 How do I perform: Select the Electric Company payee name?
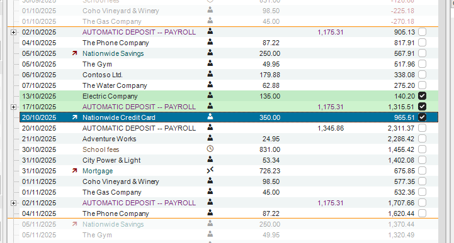tap(110, 96)
